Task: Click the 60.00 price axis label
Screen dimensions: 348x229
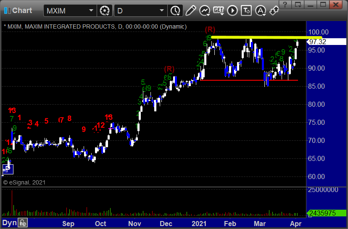Action: (x=316, y=176)
